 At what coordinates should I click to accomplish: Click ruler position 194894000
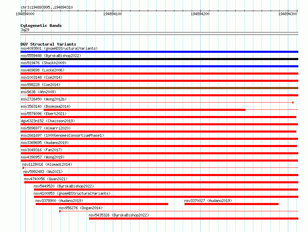tap(25, 14)
